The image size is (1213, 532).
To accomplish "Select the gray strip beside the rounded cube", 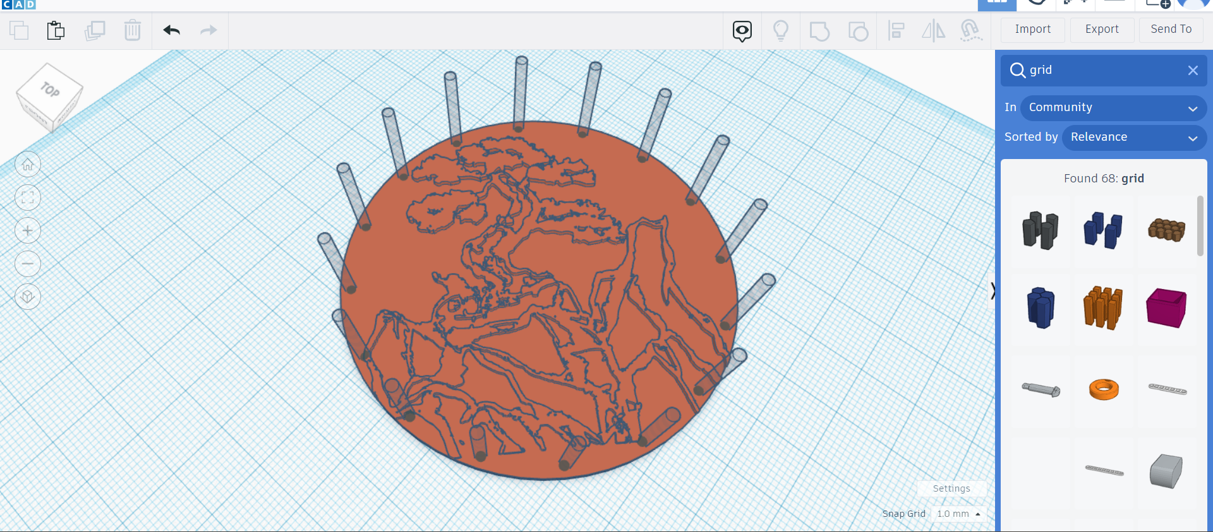I will 1104,470.
